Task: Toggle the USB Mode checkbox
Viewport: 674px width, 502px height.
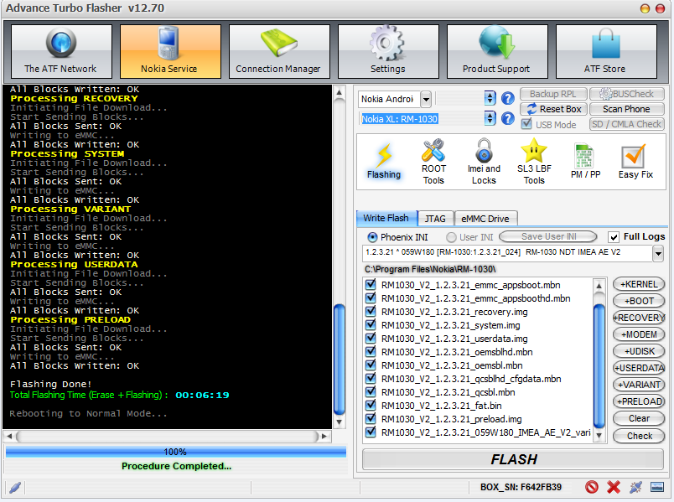Action: tap(526, 124)
